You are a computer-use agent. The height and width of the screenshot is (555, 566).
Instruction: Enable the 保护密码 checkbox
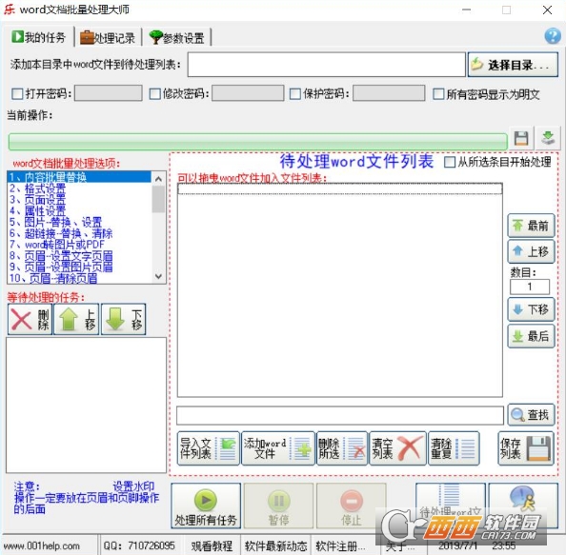click(x=295, y=94)
